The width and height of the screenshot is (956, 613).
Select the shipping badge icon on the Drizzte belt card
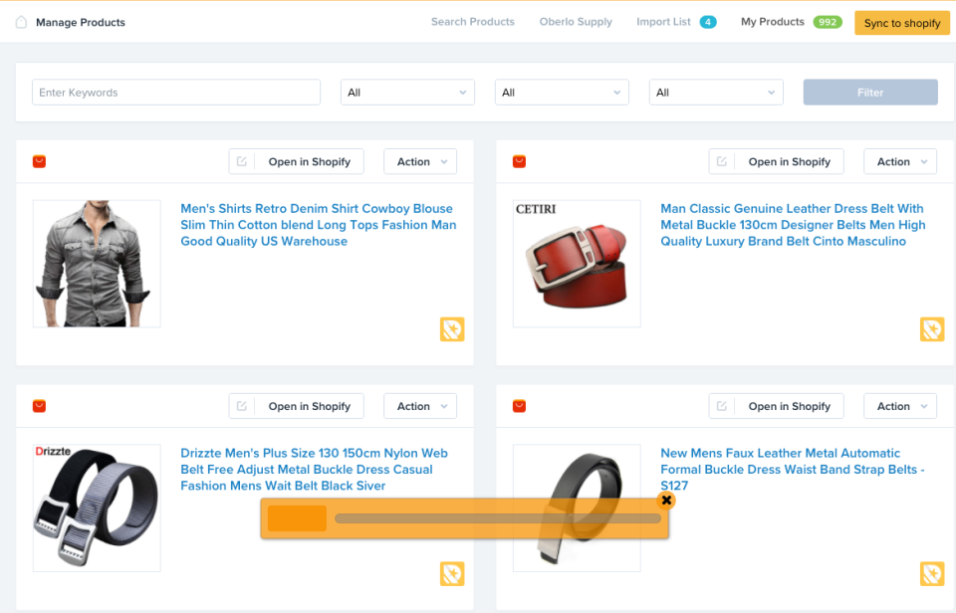coord(452,573)
